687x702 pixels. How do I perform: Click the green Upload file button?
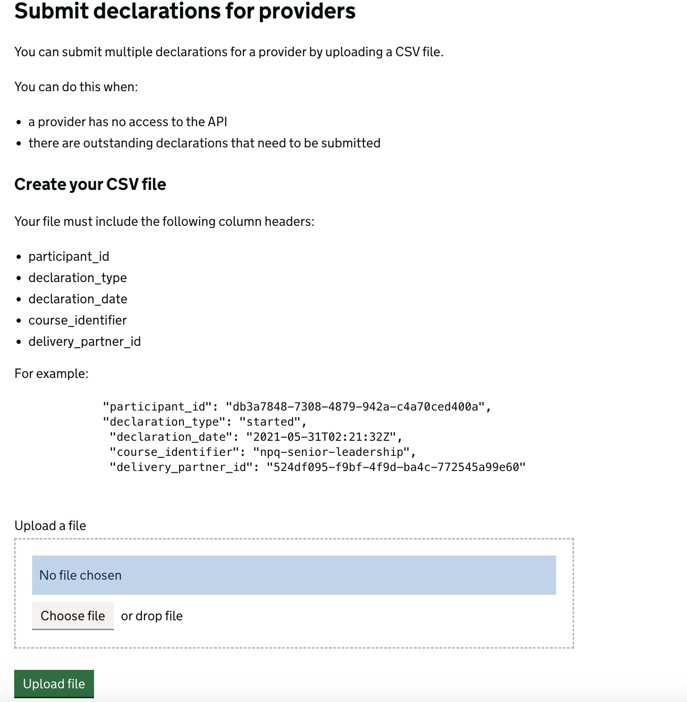(54, 684)
